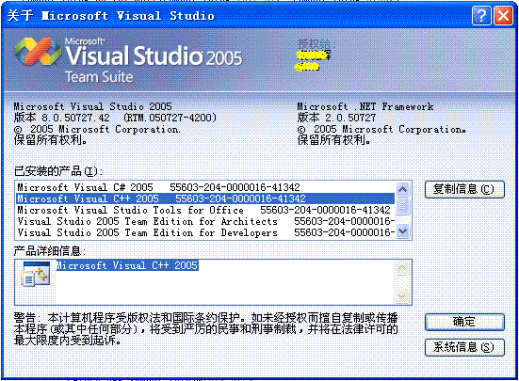519x381 pixels.
Task: Click the 复制信息(C) button
Action: [464, 189]
